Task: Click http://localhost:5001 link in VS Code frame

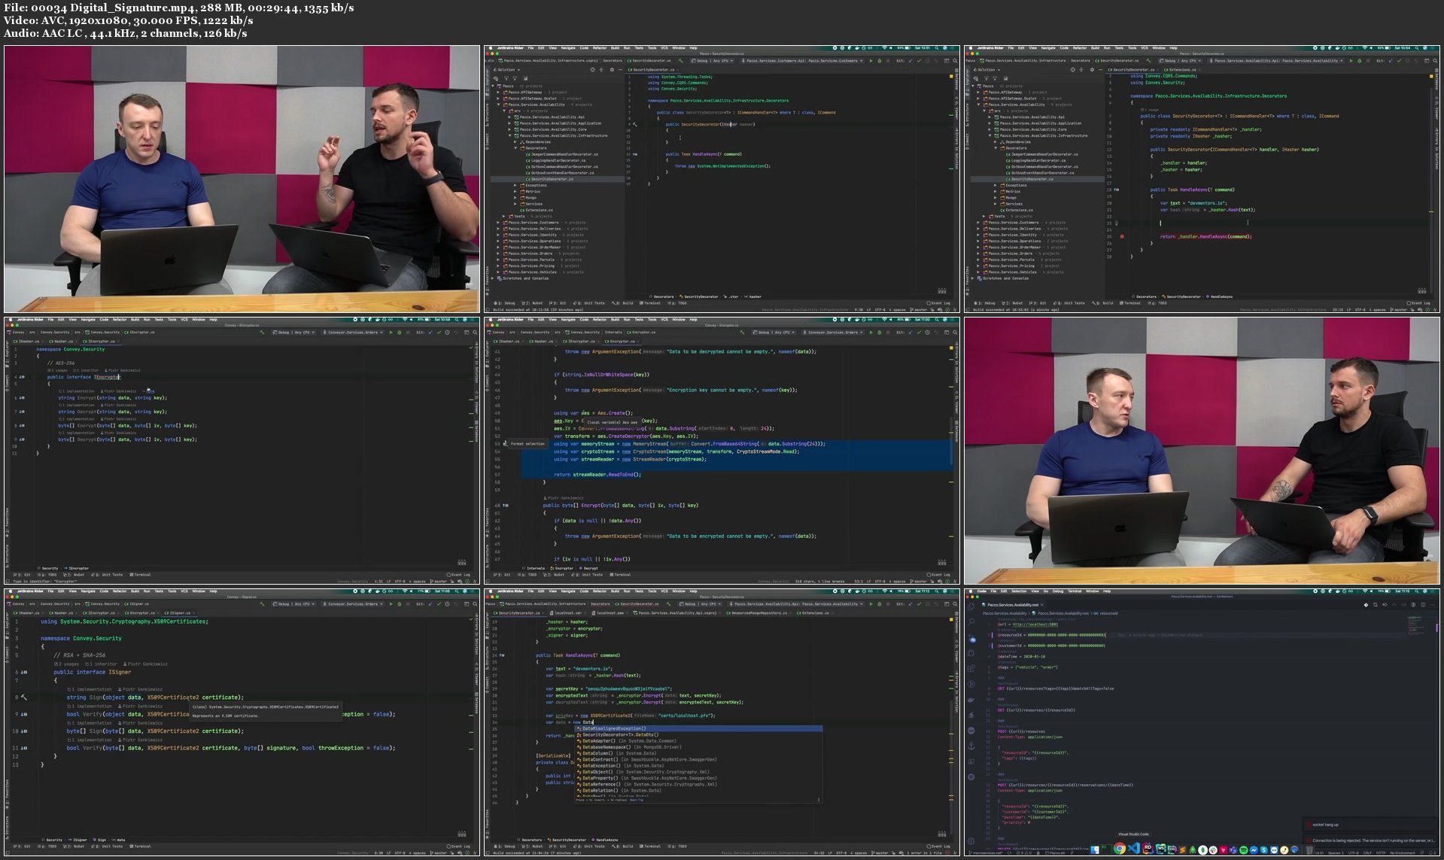Action: coord(1035,624)
